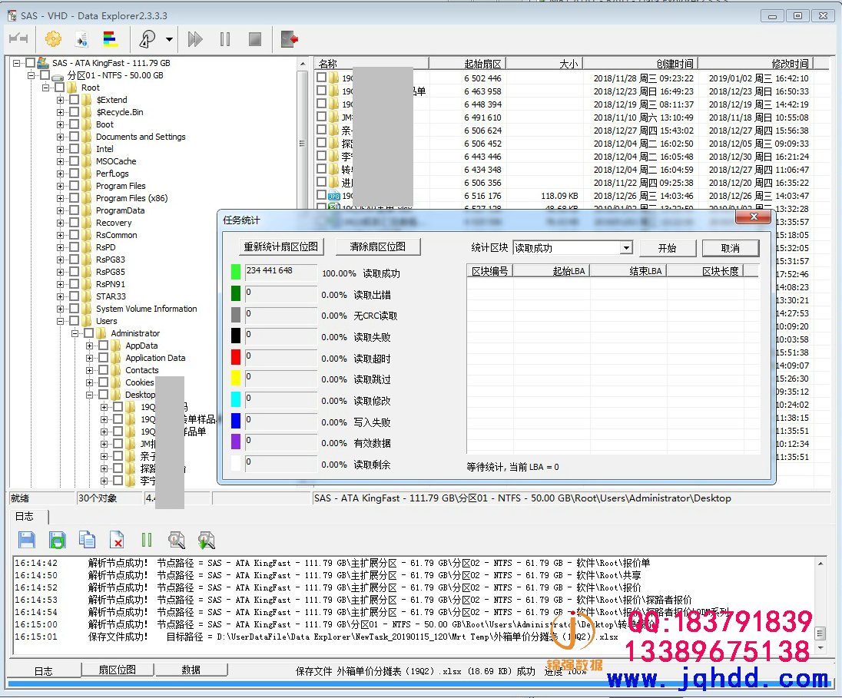
Task: Open settings gear icon in toolbar
Action: click(52, 38)
